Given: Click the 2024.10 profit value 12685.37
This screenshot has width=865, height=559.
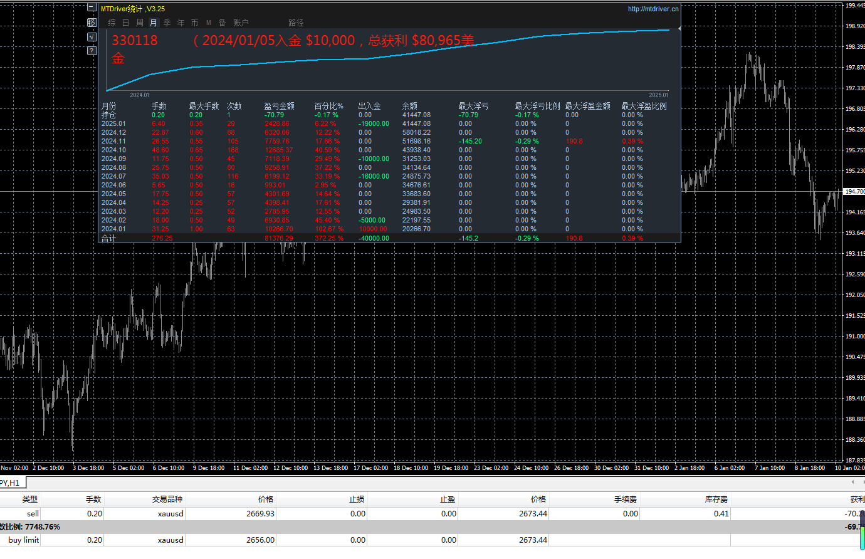Looking at the screenshot, I should click(x=279, y=150).
